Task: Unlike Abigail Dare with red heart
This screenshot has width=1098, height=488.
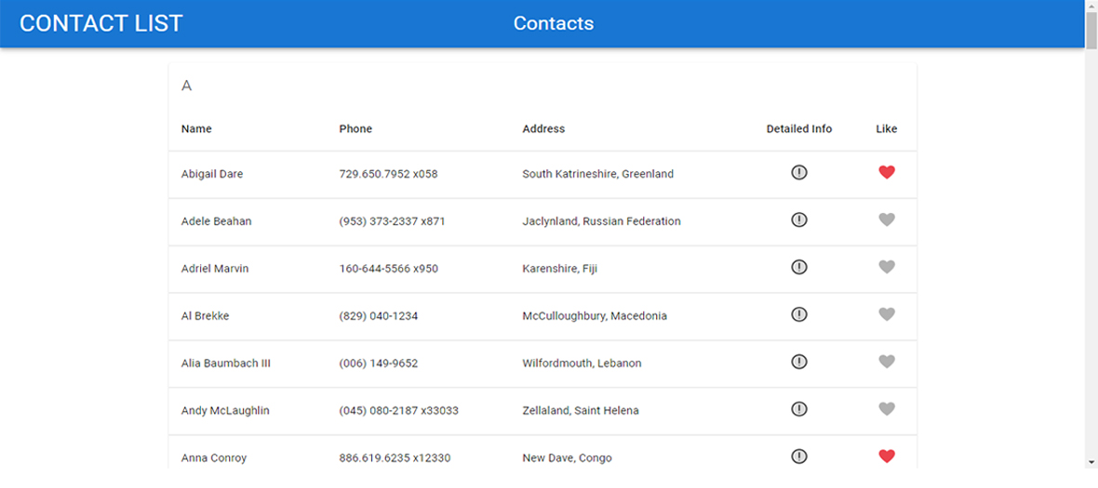Action: tap(887, 172)
